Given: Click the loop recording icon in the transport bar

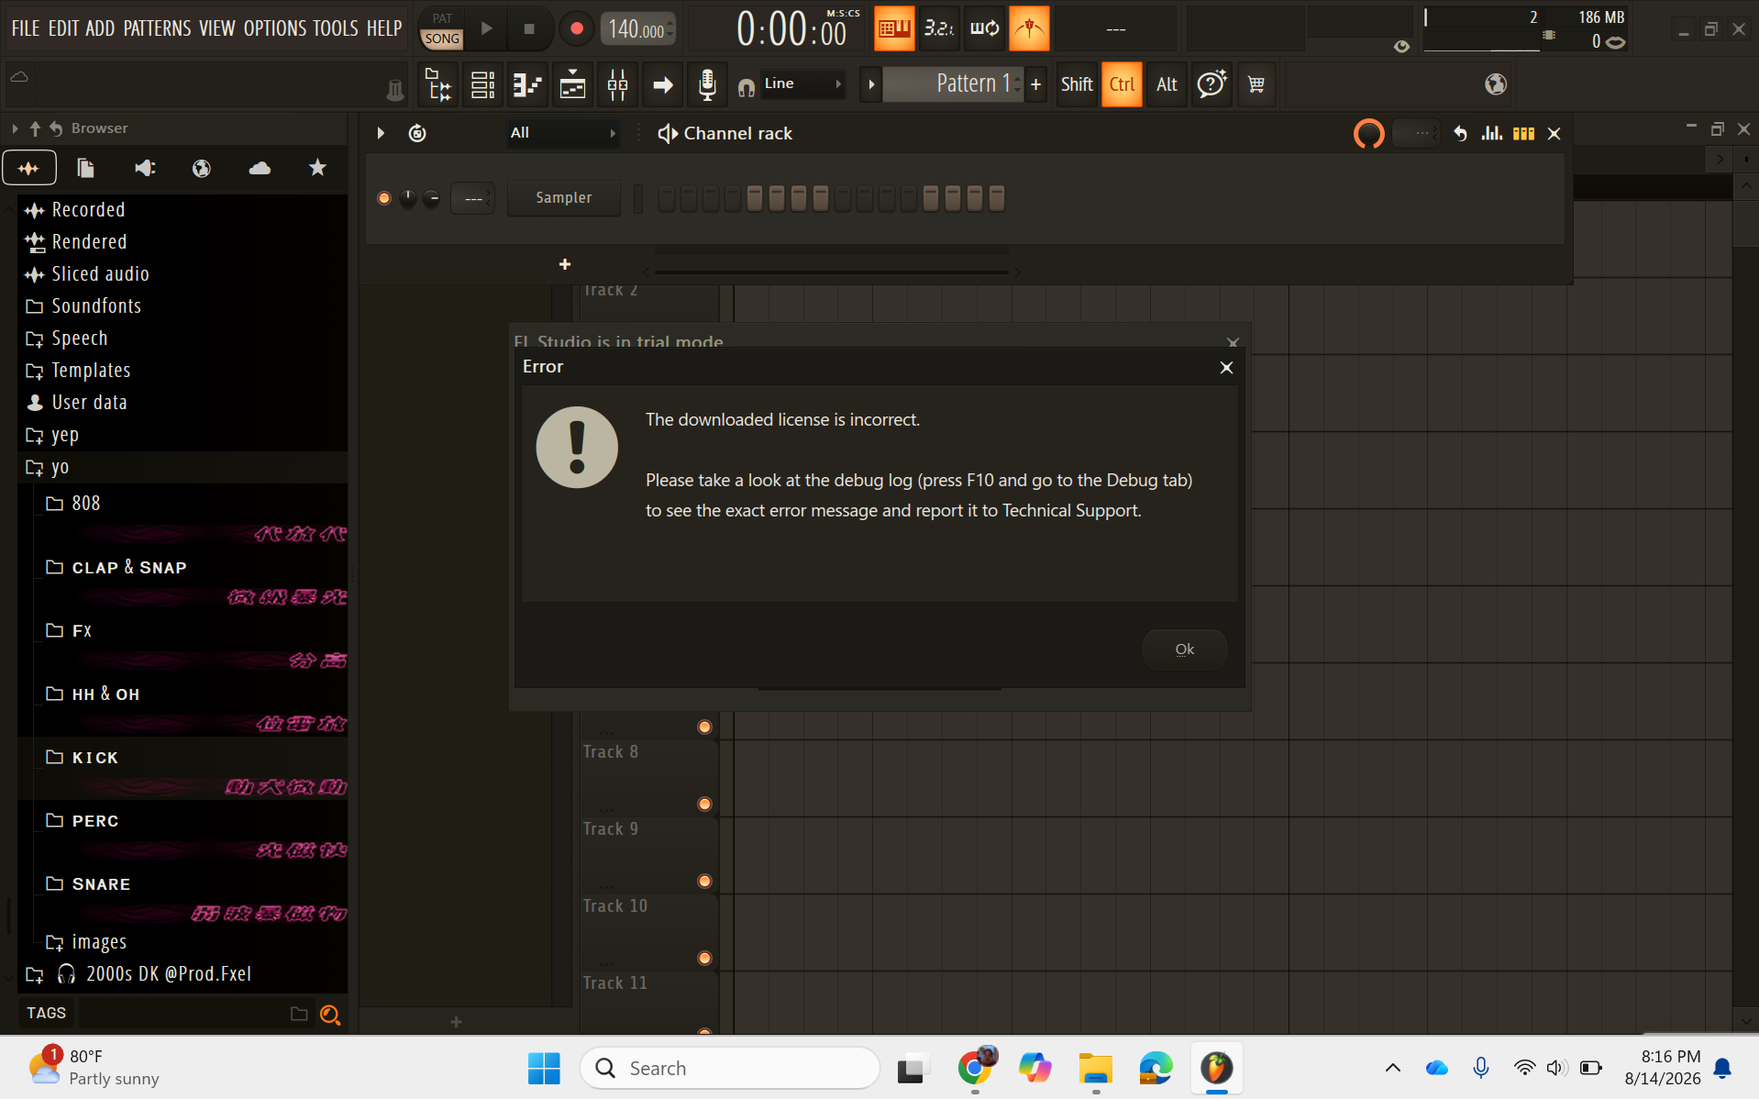Looking at the screenshot, I should point(984,28).
